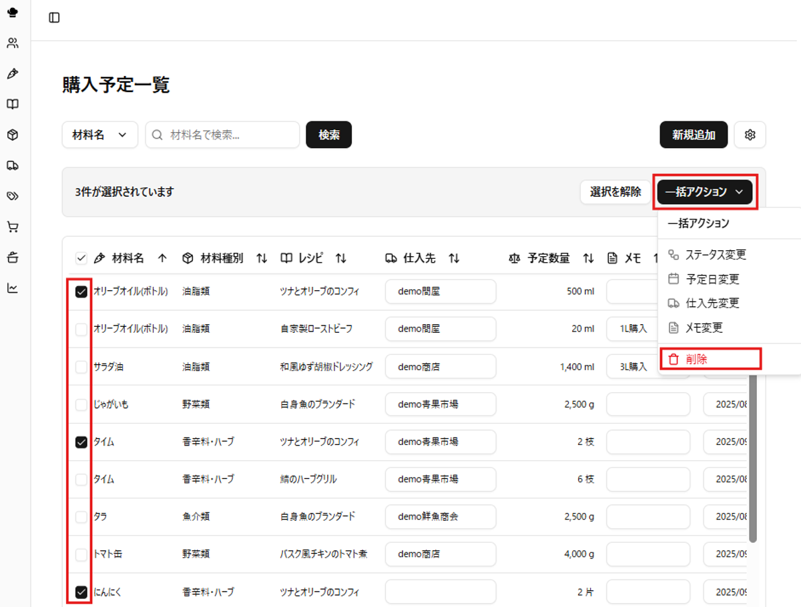The image size is (801, 607).
Task: Uncheck オリーブオイル row for ツナとオリーブのコンフィ
Action: 81,291
